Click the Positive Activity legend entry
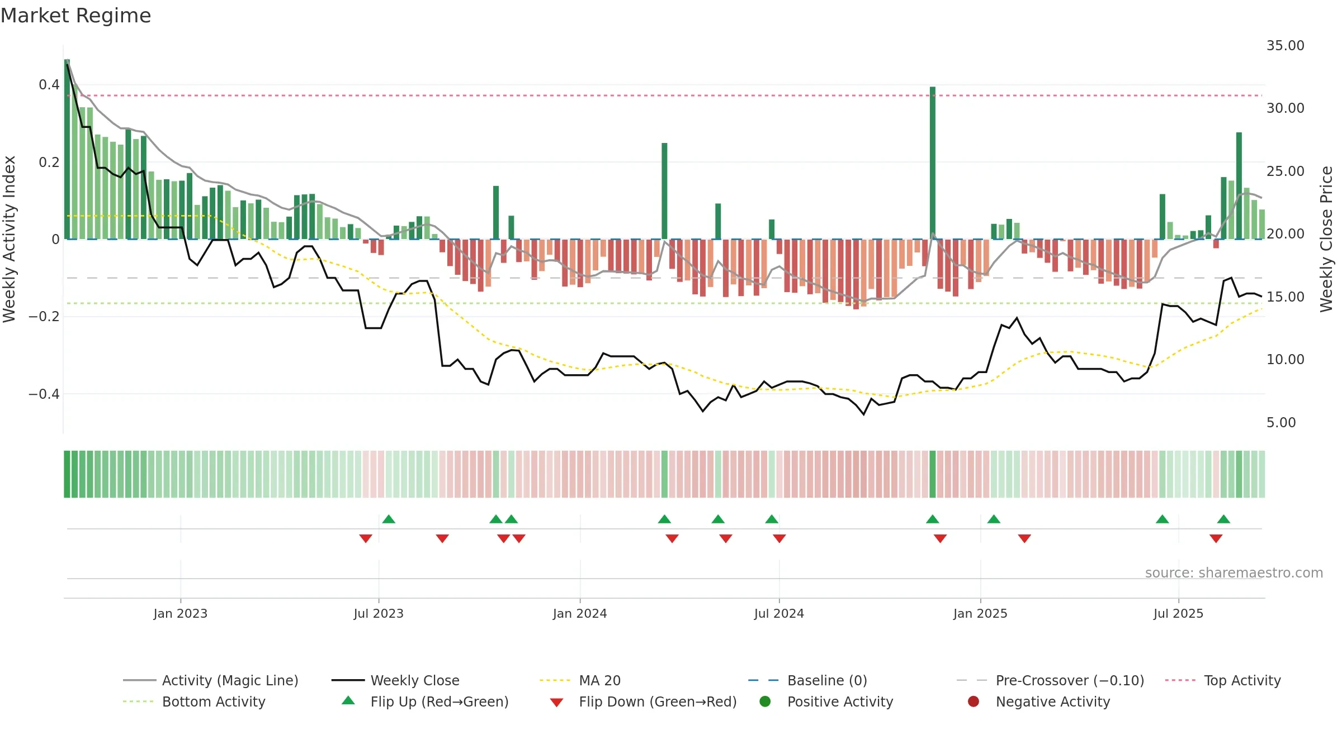The height and width of the screenshot is (754, 1342). (826, 701)
